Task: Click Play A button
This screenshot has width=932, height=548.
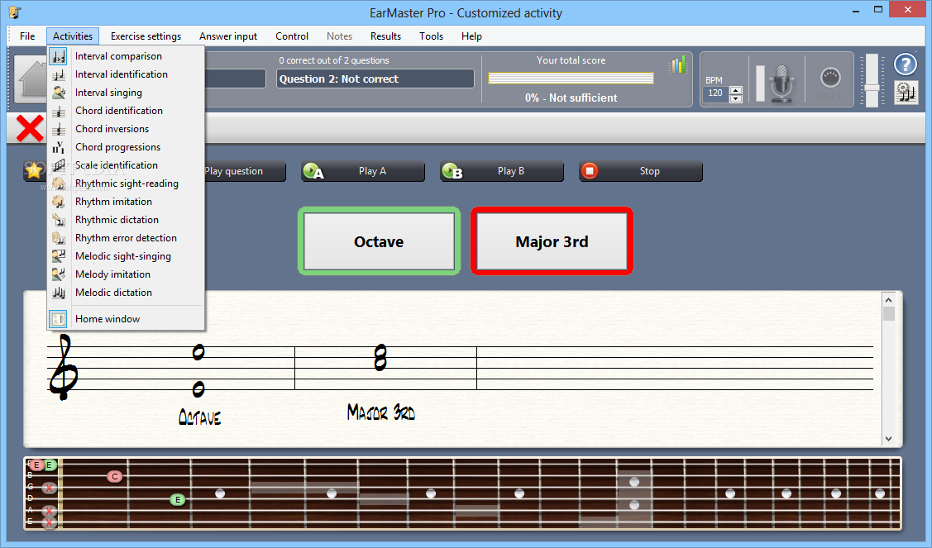Action: tap(363, 171)
